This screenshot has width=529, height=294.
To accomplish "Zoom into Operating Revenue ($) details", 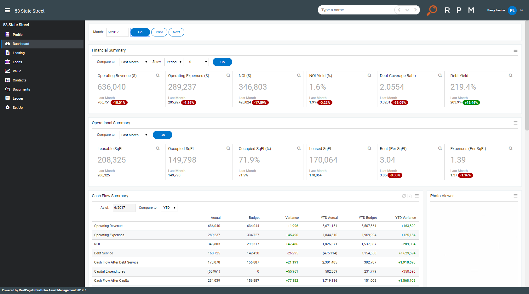I will coord(158,75).
